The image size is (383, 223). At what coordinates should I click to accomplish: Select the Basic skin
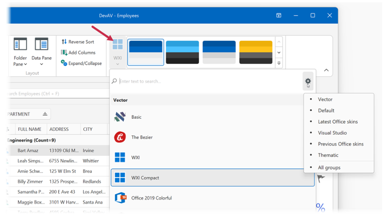point(212,117)
